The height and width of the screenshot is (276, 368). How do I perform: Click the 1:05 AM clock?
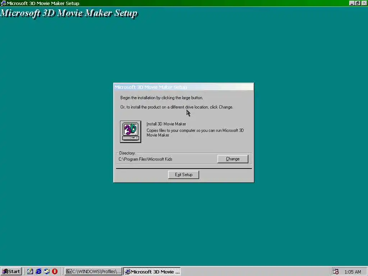353,272
